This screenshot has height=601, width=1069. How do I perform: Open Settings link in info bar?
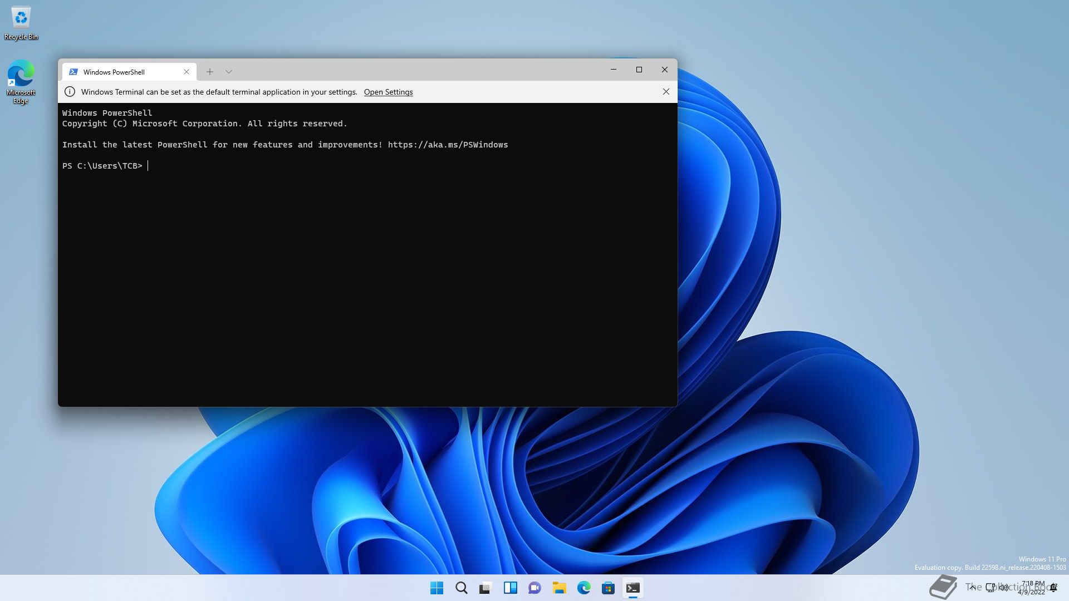click(388, 92)
